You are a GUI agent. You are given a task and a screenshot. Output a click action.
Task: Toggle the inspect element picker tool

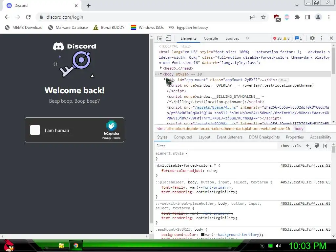coord(160,38)
